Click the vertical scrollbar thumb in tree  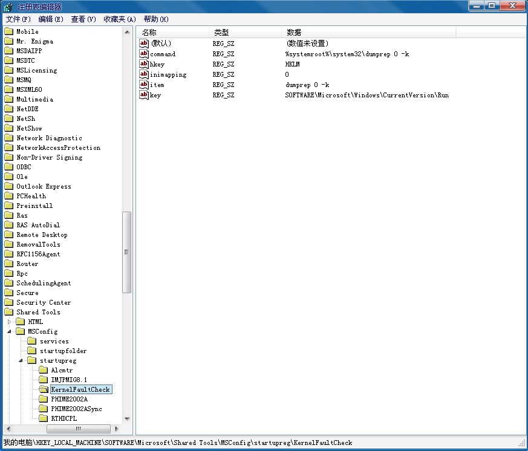tap(126, 252)
